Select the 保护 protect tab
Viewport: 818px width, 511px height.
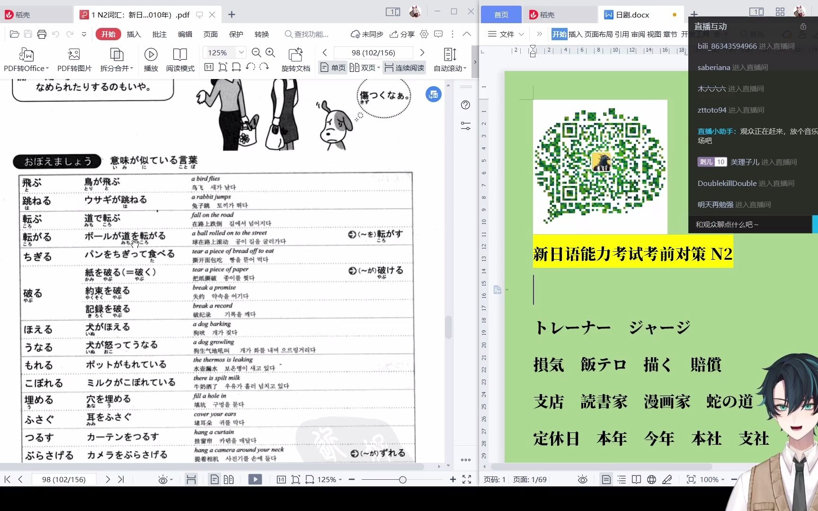pyautogui.click(x=236, y=34)
